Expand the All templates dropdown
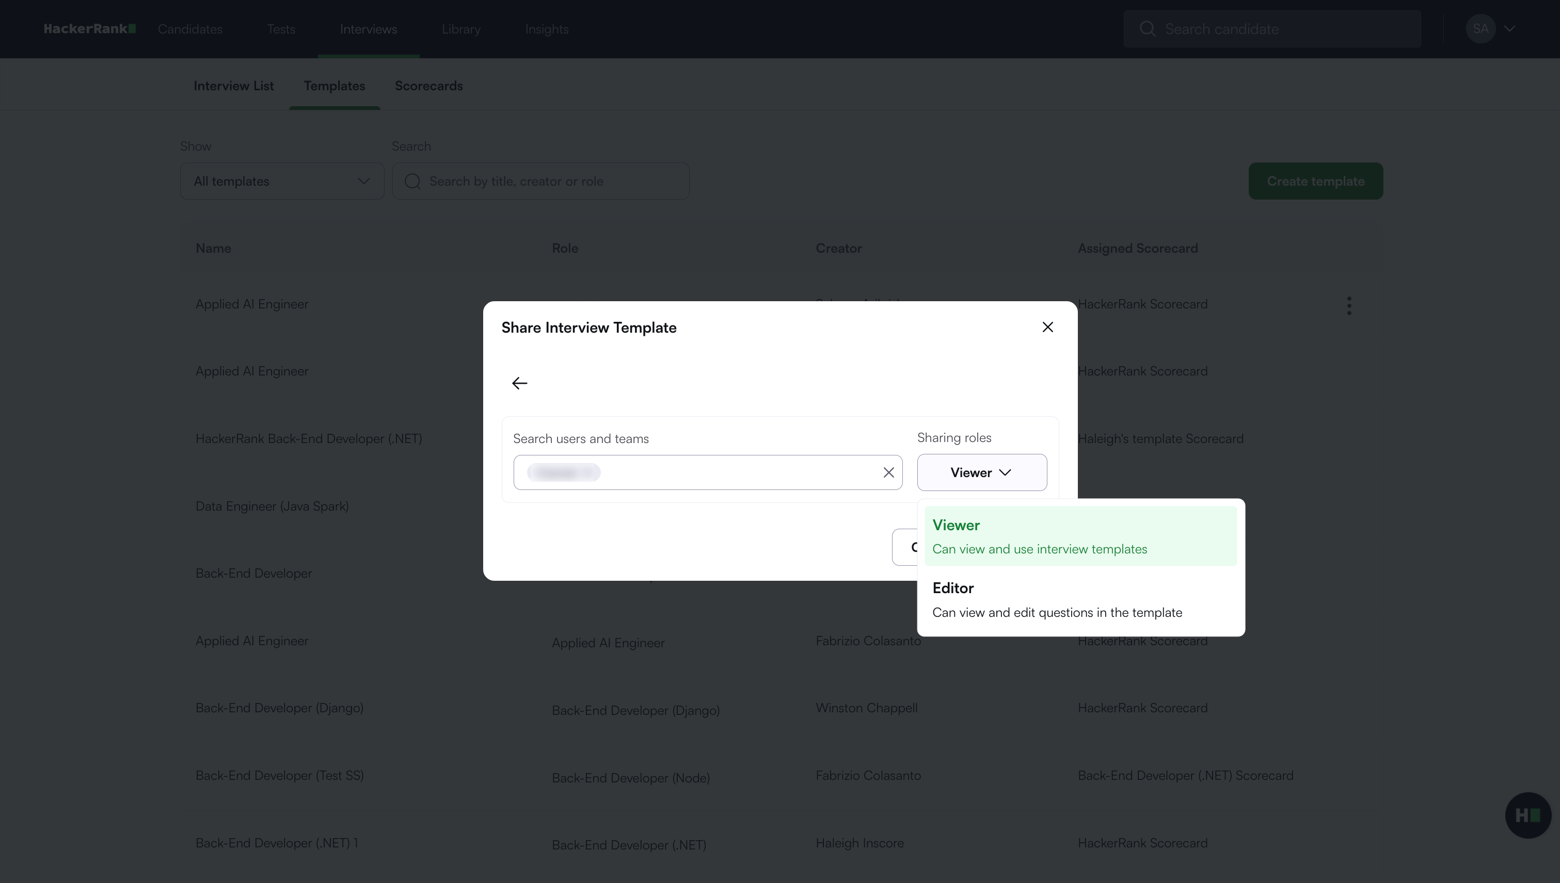 coord(282,182)
